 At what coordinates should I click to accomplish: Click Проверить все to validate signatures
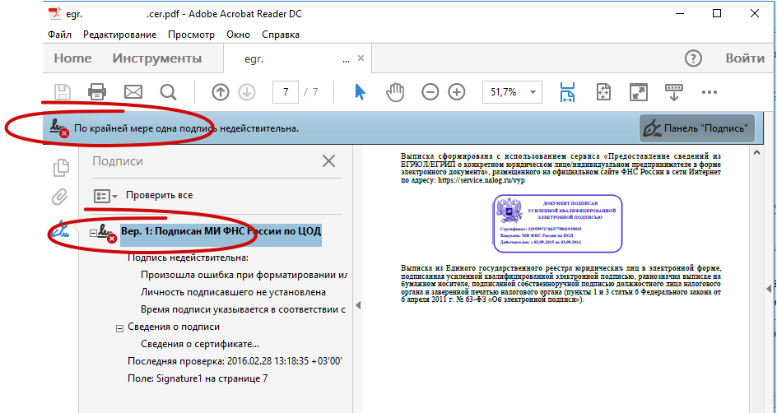coord(159,195)
